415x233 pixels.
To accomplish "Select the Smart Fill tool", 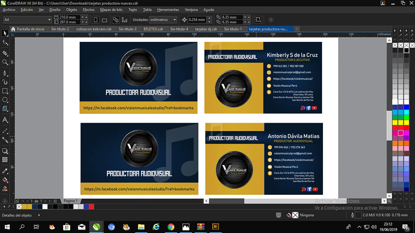I will point(5,189).
